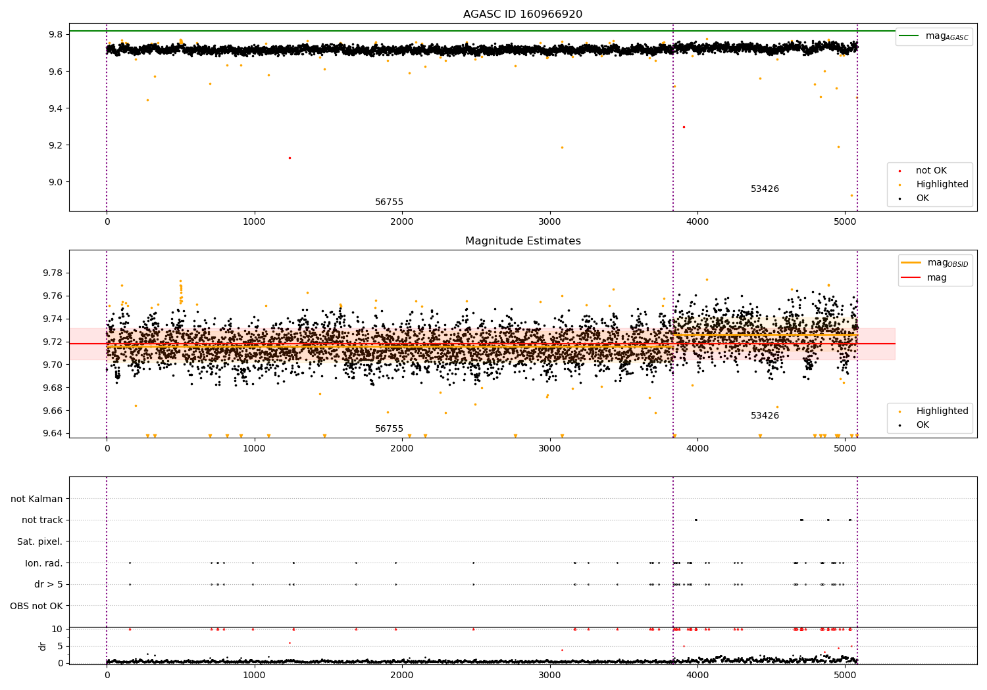This screenshot has width=987, height=690.
Task: Select the mag OBSID legend entry
Action: 934,263
